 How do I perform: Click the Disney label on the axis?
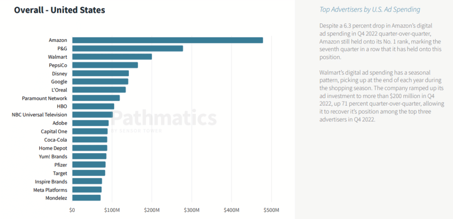click(59, 73)
